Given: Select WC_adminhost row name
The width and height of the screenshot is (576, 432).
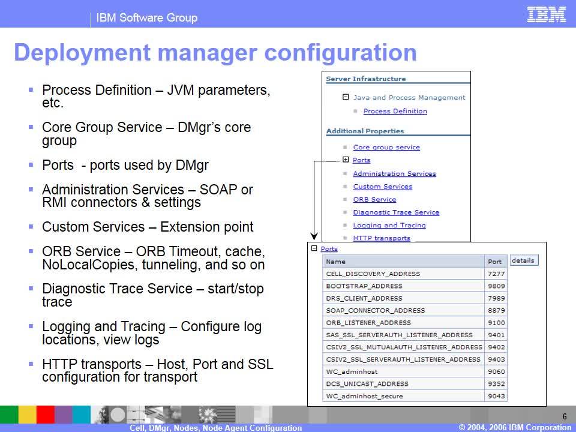Looking at the screenshot, I should 352,372.
